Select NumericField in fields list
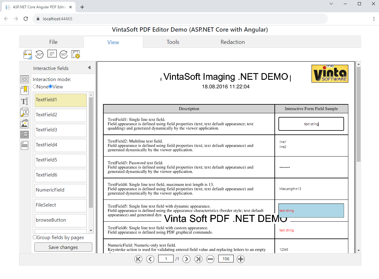 click(61, 191)
